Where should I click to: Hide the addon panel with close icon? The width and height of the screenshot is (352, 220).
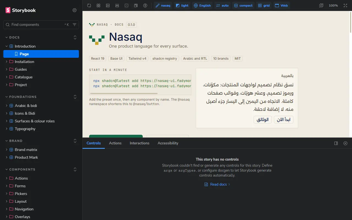click(x=345, y=143)
